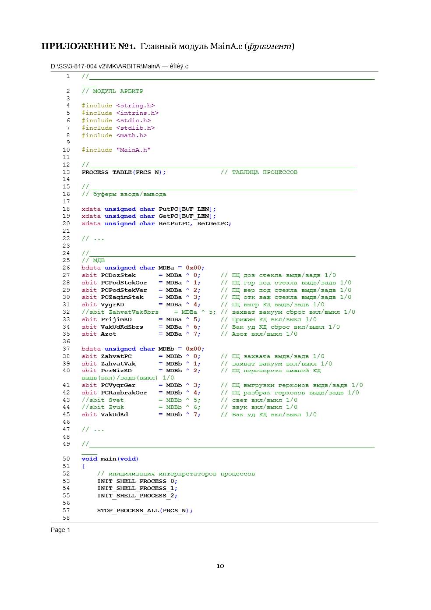Click the identifier 'PCPodStekGor'
This screenshot has width=431, height=610.
pos(124,283)
